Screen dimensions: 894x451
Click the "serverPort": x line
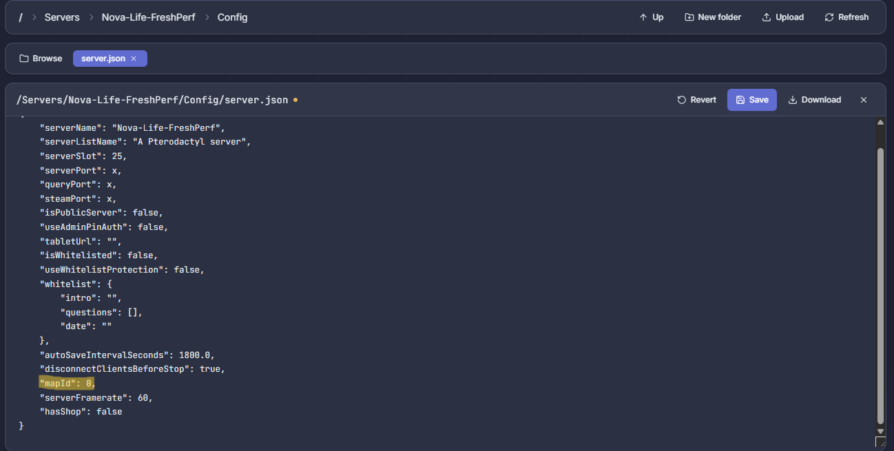pyautogui.click(x=81, y=170)
